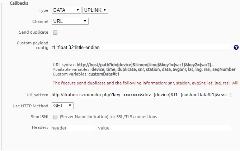The image size is (240, 151).
Task: Open the Channel dropdown showing URL
Action: [70, 21]
